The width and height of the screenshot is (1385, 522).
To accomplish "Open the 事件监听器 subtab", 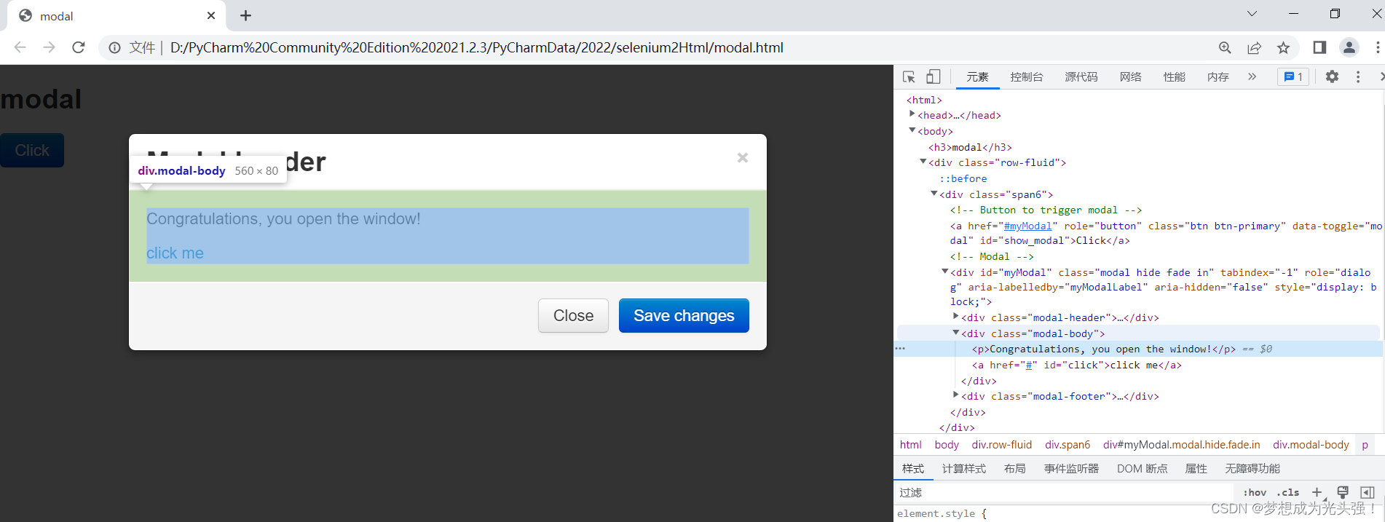I will click(1071, 468).
